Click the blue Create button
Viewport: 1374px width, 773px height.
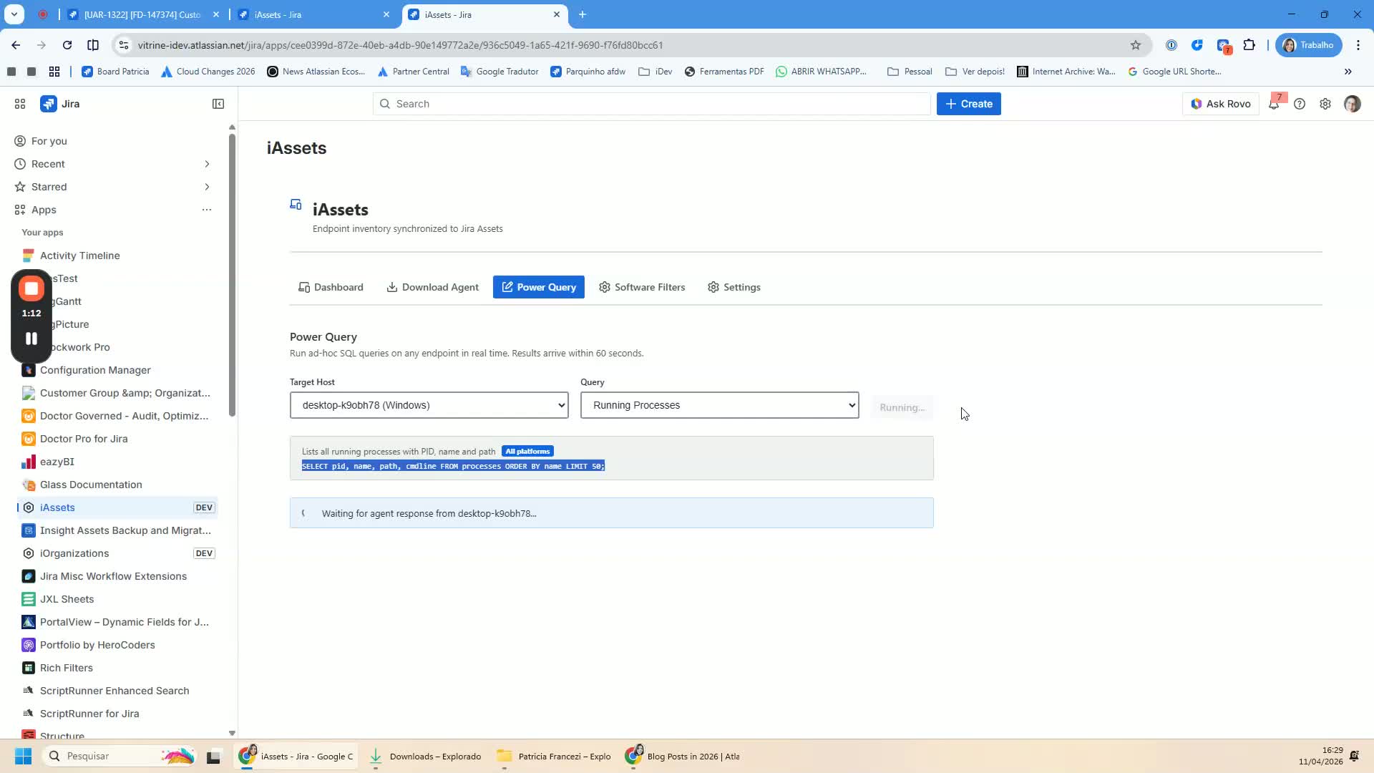[969, 104]
